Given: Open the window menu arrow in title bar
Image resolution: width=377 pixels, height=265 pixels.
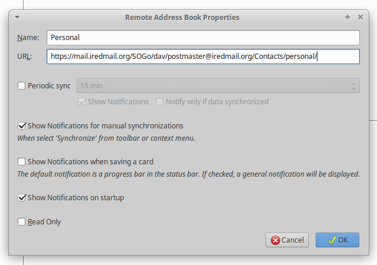Looking at the screenshot, I should coord(17,17).
